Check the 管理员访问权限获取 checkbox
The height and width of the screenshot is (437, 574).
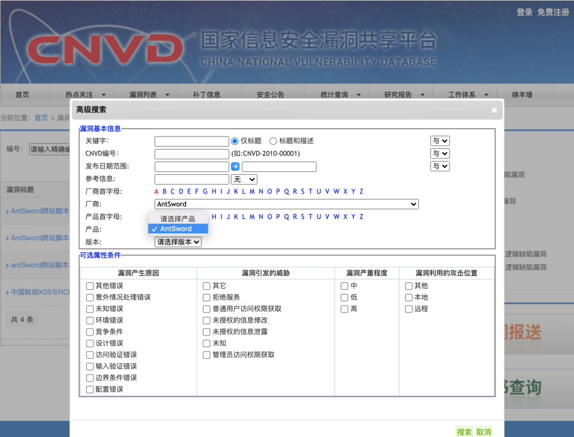(206, 355)
